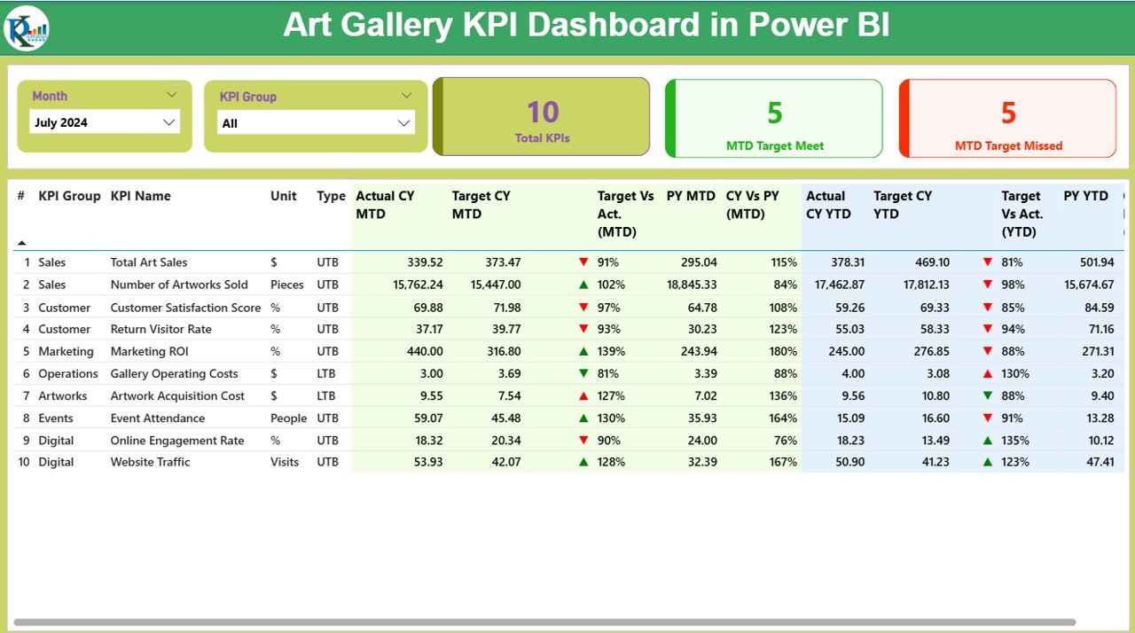Select the Event Attendance row name
The height and width of the screenshot is (633, 1135).
157,418
